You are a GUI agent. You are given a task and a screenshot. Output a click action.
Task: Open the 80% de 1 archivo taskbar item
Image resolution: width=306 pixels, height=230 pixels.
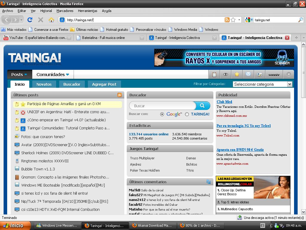[x=201, y=226]
